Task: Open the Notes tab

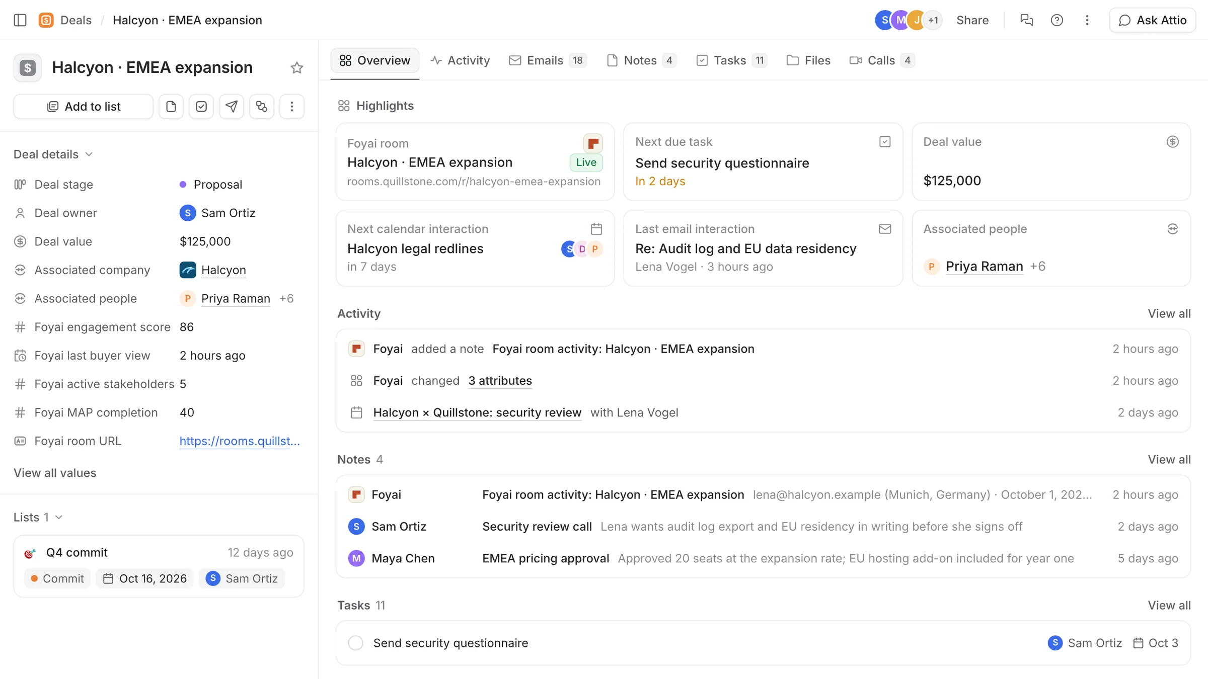Action: [x=641, y=60]
